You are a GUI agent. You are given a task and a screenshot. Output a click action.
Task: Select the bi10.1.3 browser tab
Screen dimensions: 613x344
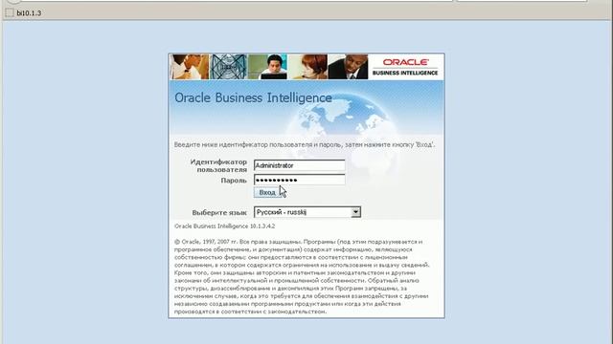[x=23, y=12]
